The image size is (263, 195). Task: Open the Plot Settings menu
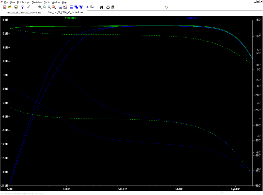tap(23, 2)
